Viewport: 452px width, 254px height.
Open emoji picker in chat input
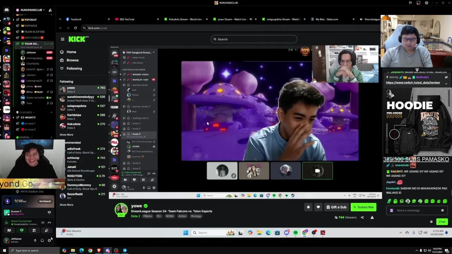(x=442, y=210)
